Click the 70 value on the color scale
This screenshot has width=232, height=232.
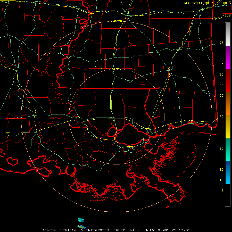pos(221,53)
